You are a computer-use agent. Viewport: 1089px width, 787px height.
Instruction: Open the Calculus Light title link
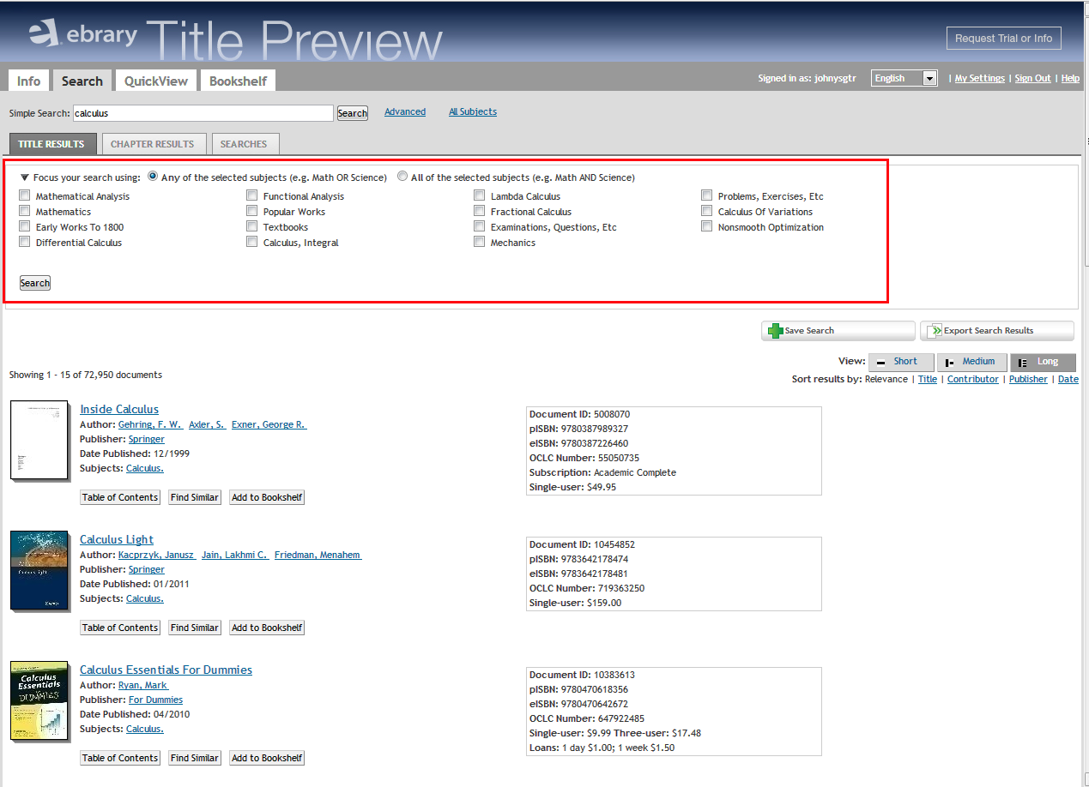(117, 539)
